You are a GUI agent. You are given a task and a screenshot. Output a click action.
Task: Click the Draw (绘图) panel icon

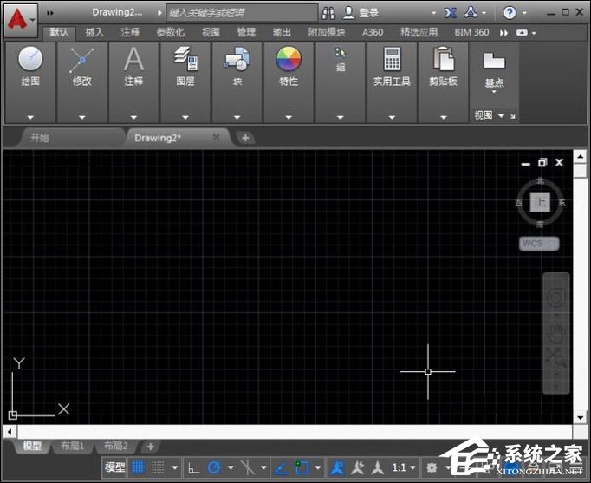30,59
